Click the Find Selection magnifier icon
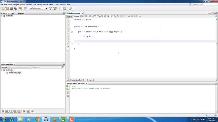 tap(95, 16)
